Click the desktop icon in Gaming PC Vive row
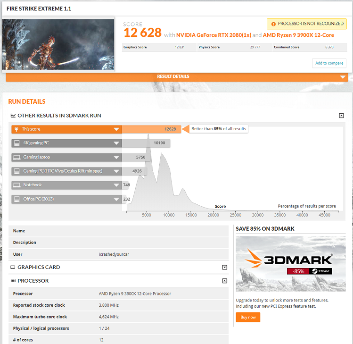This screenshot has width=353, height=344. pyautogui.click(x=17, y=171)
